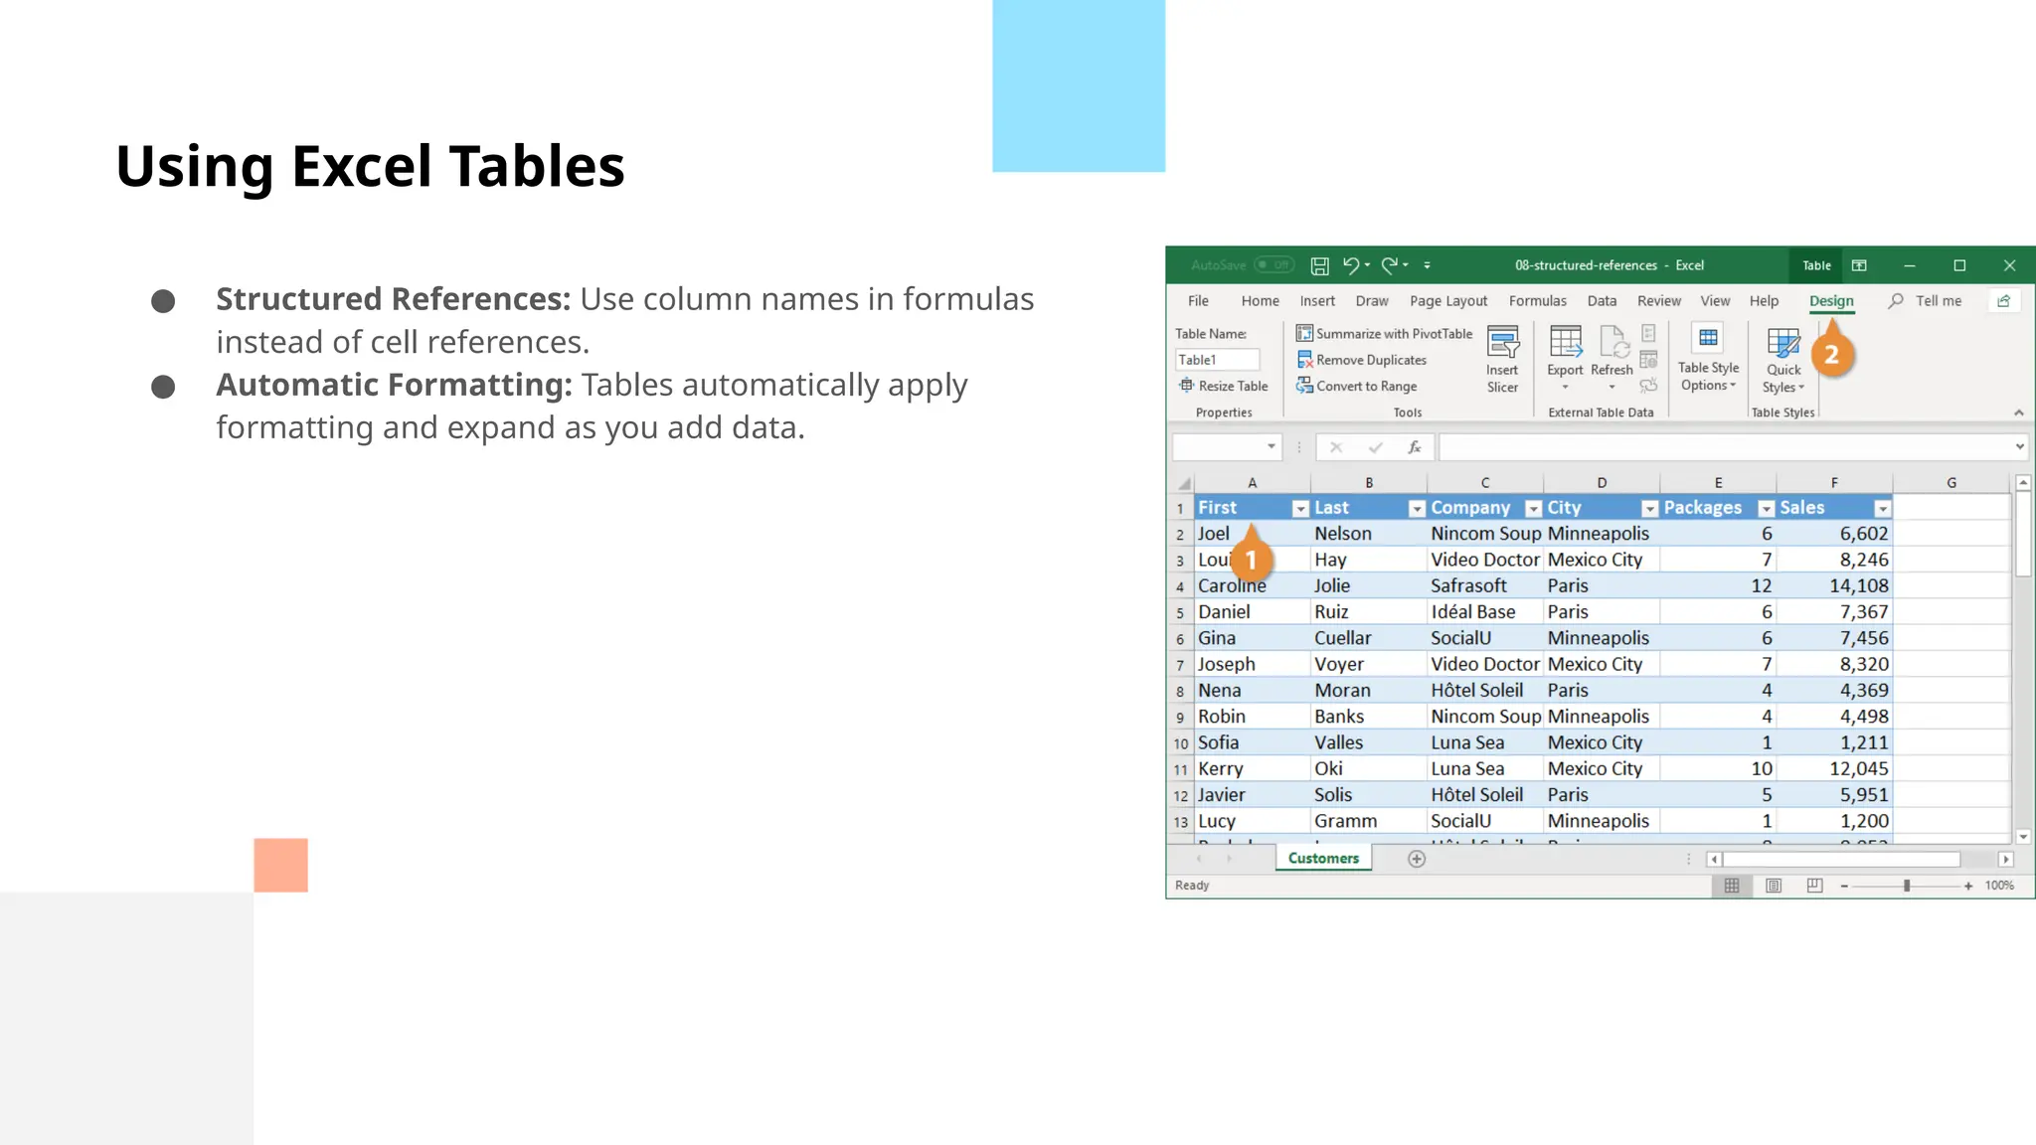Click Convert to Range
Screen dimensions: 2036x1145
pos(1356,386)
